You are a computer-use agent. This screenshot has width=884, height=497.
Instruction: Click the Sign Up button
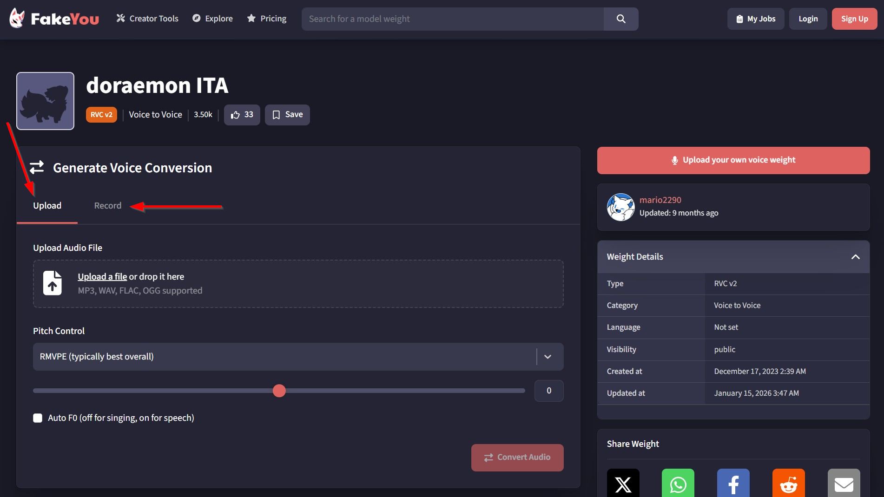click(855, 19)
